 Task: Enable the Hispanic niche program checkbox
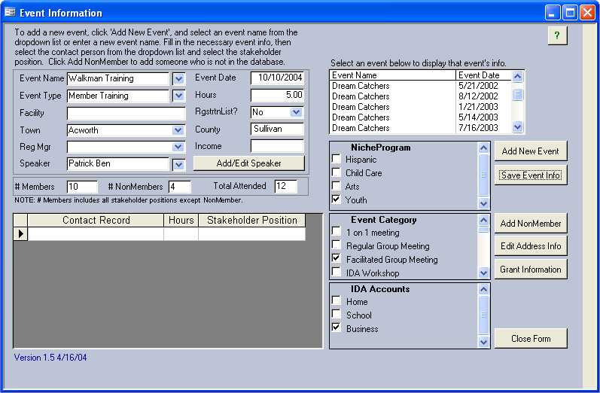point(336,160)
